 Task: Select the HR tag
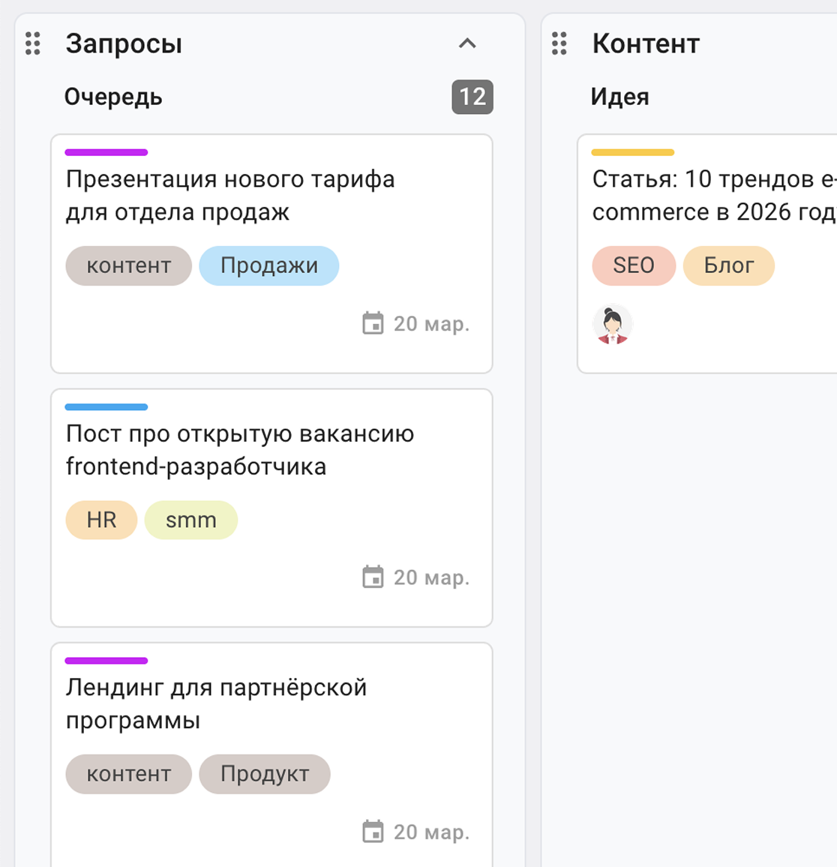(101, 520)
